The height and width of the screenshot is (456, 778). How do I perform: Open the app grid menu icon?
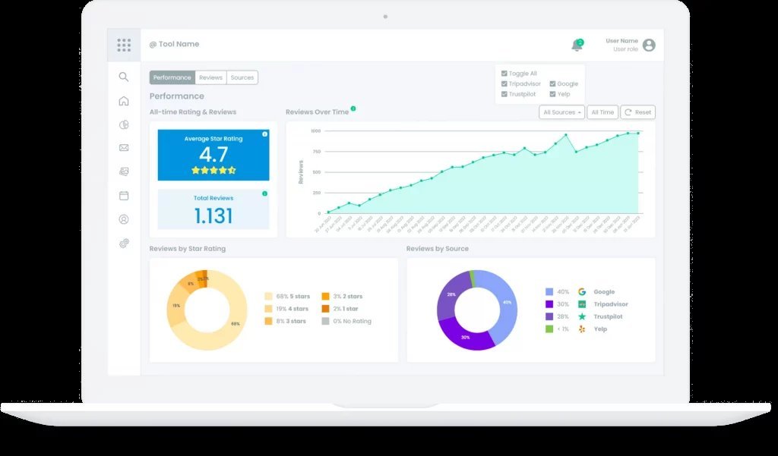click(124, 45)
